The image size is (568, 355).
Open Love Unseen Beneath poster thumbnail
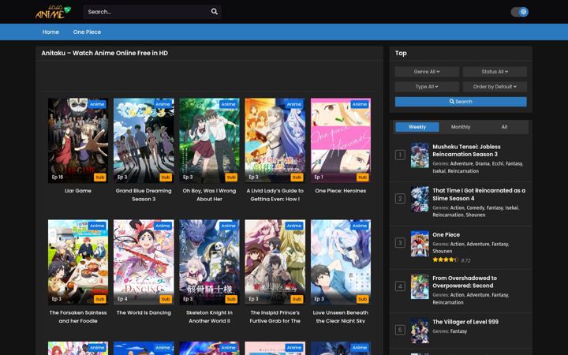341,262
